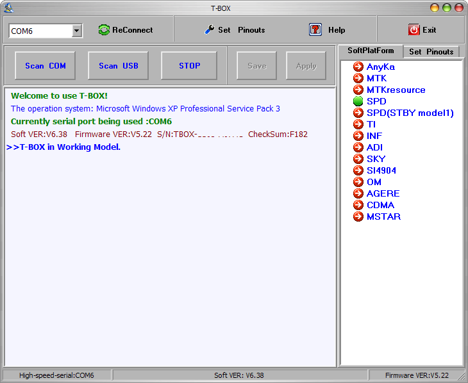Click the Set Pinouts toolbar label
Viewport: 468px width, 383px height.
pos(242,30)
